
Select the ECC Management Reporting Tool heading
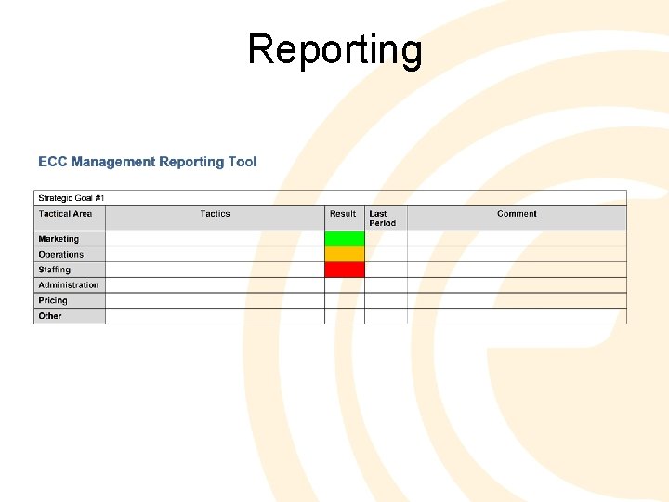point(148,162)
